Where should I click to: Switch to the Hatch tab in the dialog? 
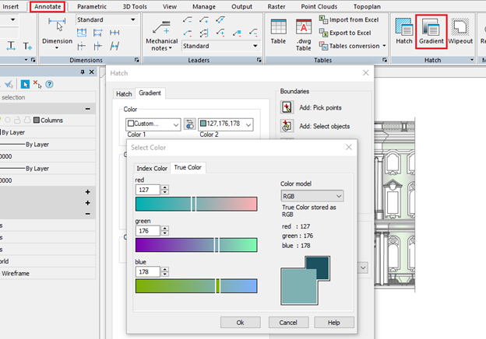point(124,93)
